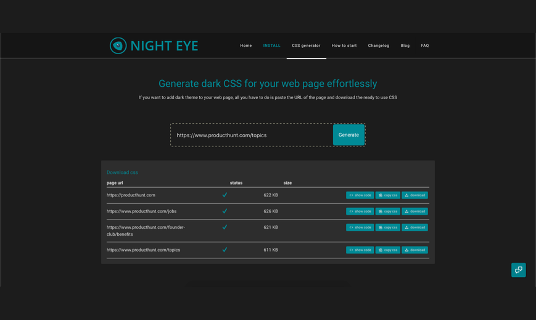The width and height of the screenshot is (536, 320).
Task: Copy css for producthunt.com row
Action: (387, 195)
